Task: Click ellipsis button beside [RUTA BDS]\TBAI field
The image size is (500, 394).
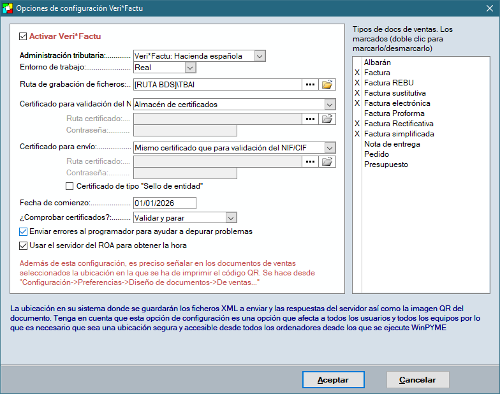Action: 310,84
